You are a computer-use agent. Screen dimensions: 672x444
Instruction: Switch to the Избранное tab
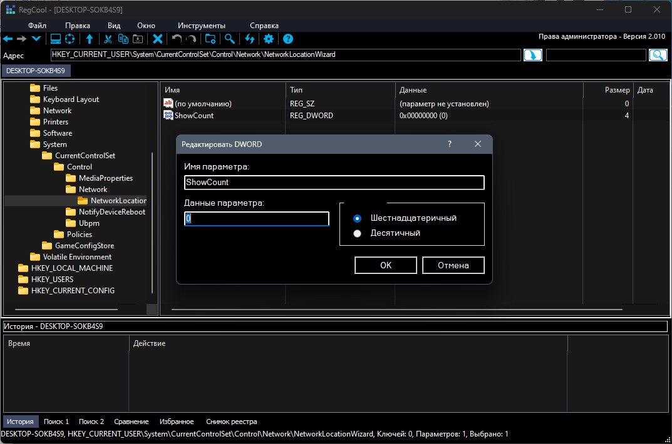pos(176,421)
